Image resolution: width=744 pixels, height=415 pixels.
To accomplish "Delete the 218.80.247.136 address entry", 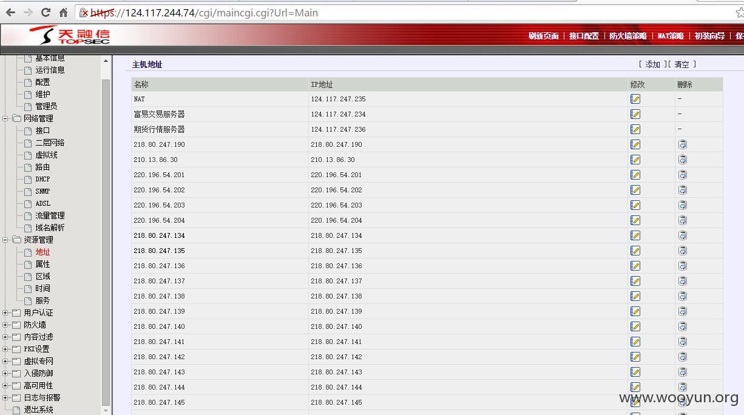I will (683, 266).
